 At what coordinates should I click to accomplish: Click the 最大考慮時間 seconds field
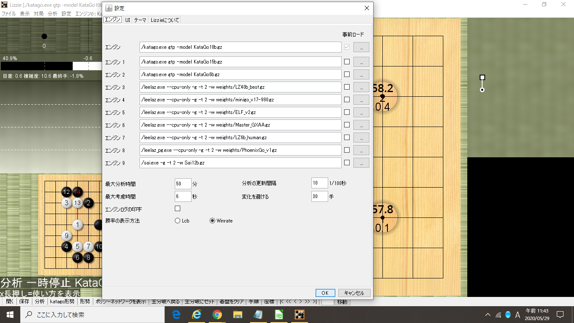click(x=183, y=196)
